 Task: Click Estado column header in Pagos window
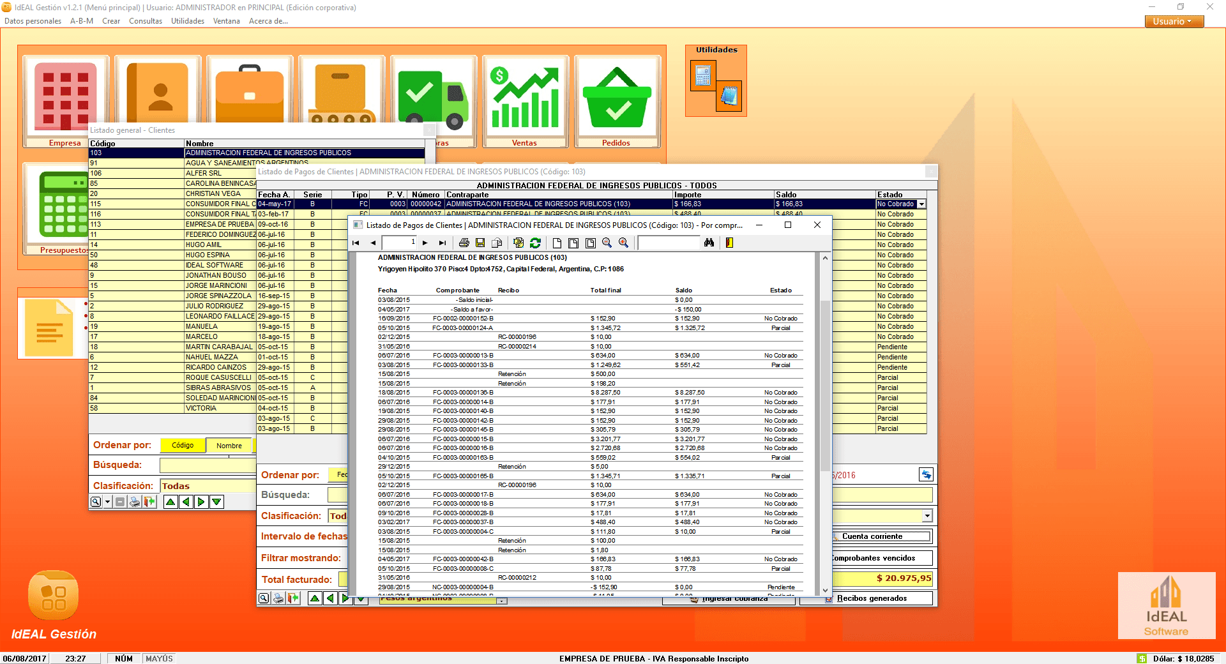pyautogui.click(x=901, y=195)
